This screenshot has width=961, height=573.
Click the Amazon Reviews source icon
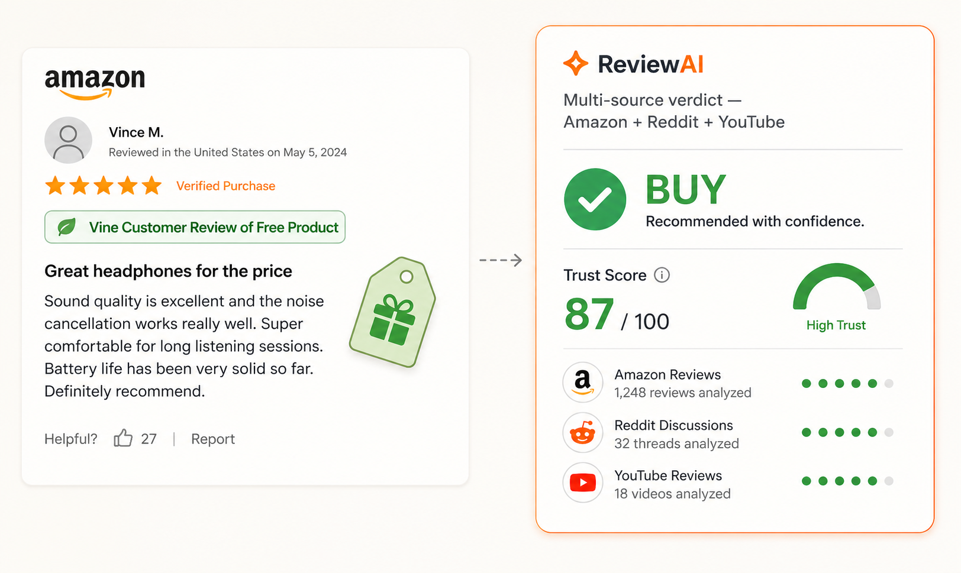tap(583, 383)
